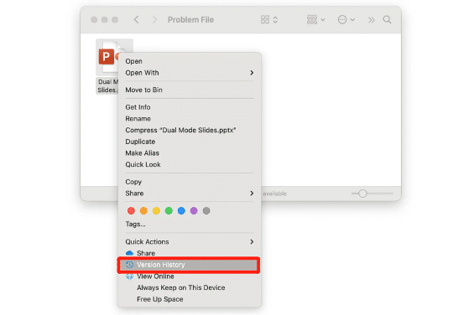Select View Online

(x=190, y=276)
